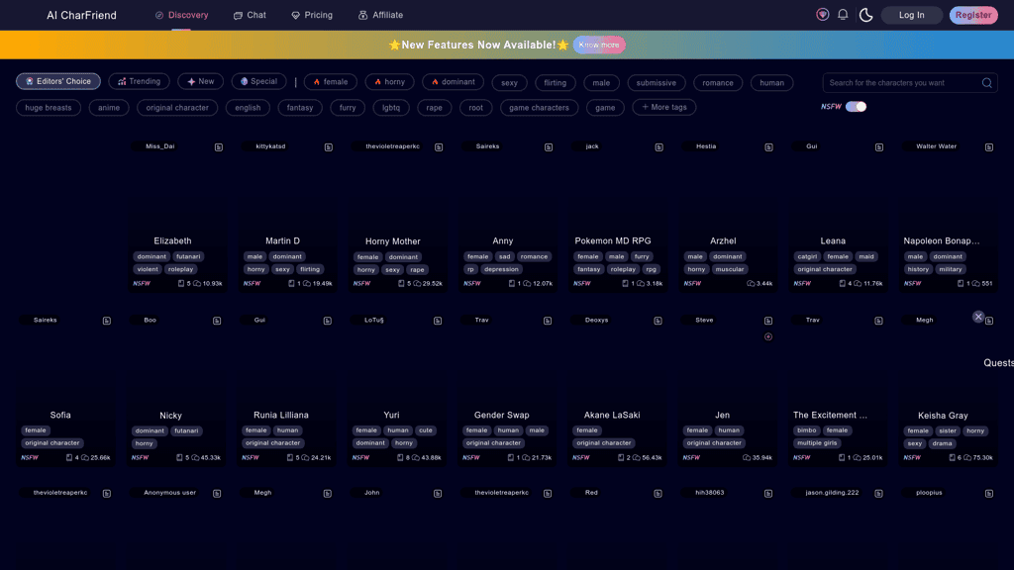Select the Editors' Choice filter
1014x570 pixels.
(58, 82)
